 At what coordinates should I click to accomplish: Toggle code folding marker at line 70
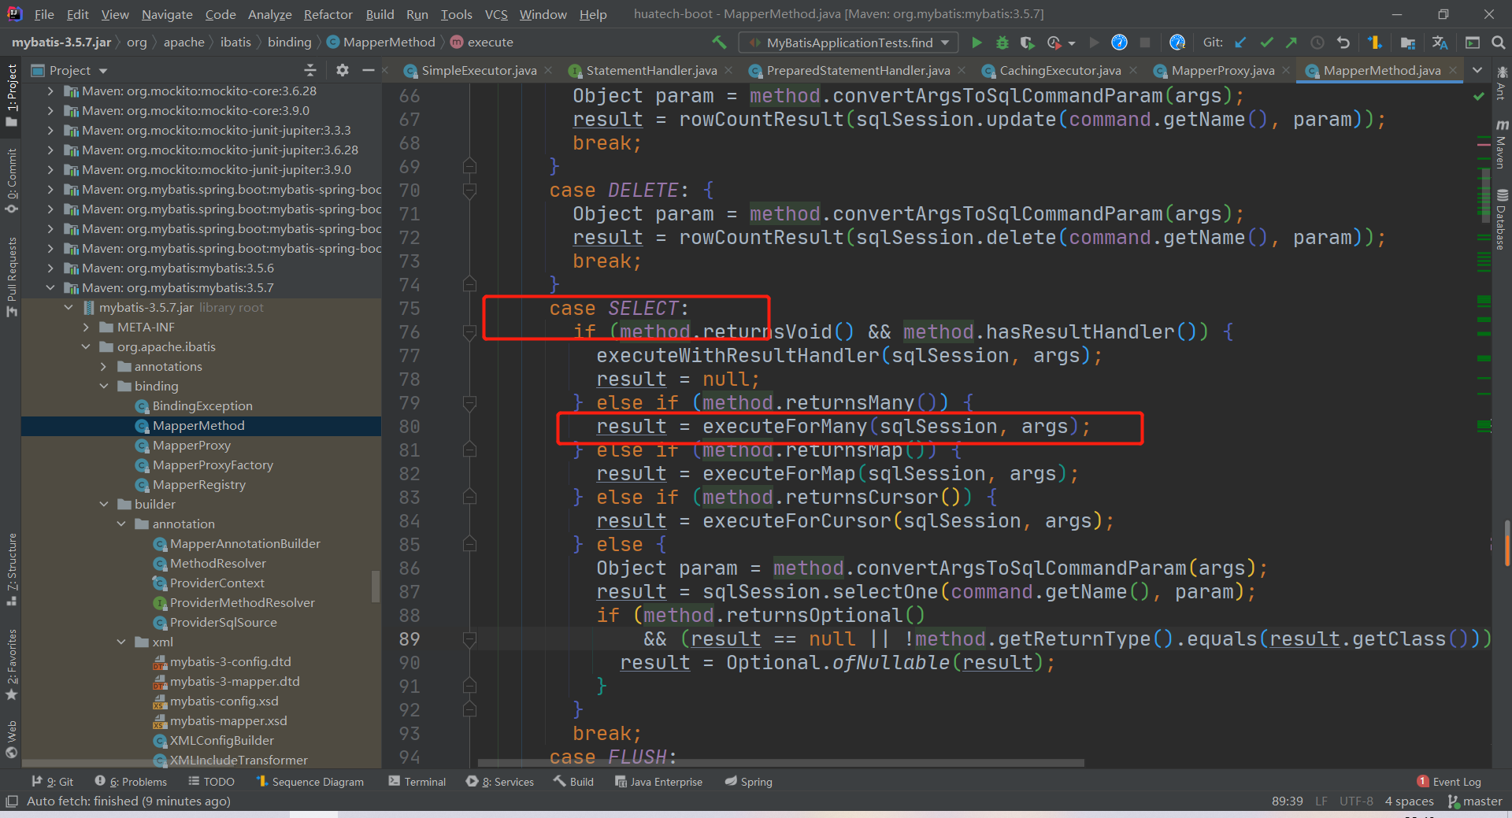pos(470,191)
